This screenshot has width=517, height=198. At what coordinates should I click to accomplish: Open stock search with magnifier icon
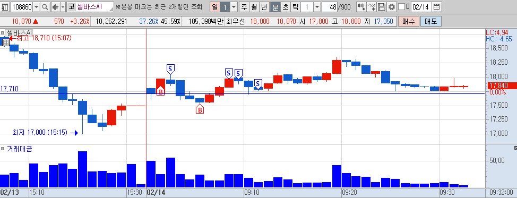click(x=45, y=6)
